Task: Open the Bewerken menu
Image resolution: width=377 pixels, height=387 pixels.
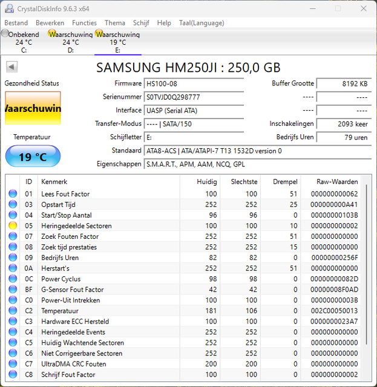Action: (x=50, y=23)
